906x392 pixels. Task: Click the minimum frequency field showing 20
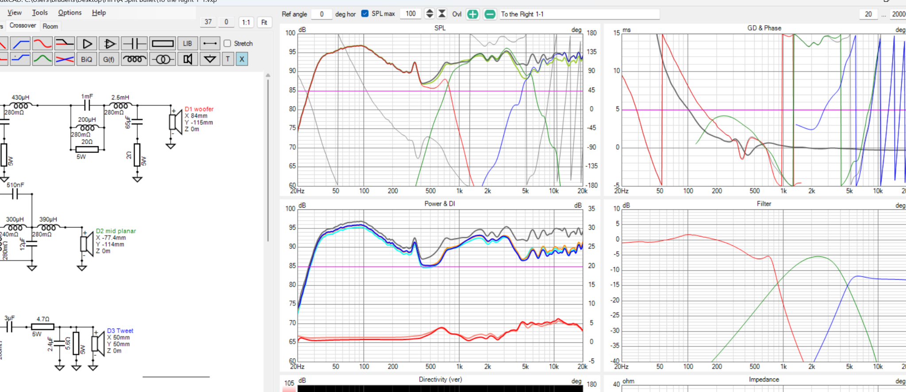(x=868, y=14)
